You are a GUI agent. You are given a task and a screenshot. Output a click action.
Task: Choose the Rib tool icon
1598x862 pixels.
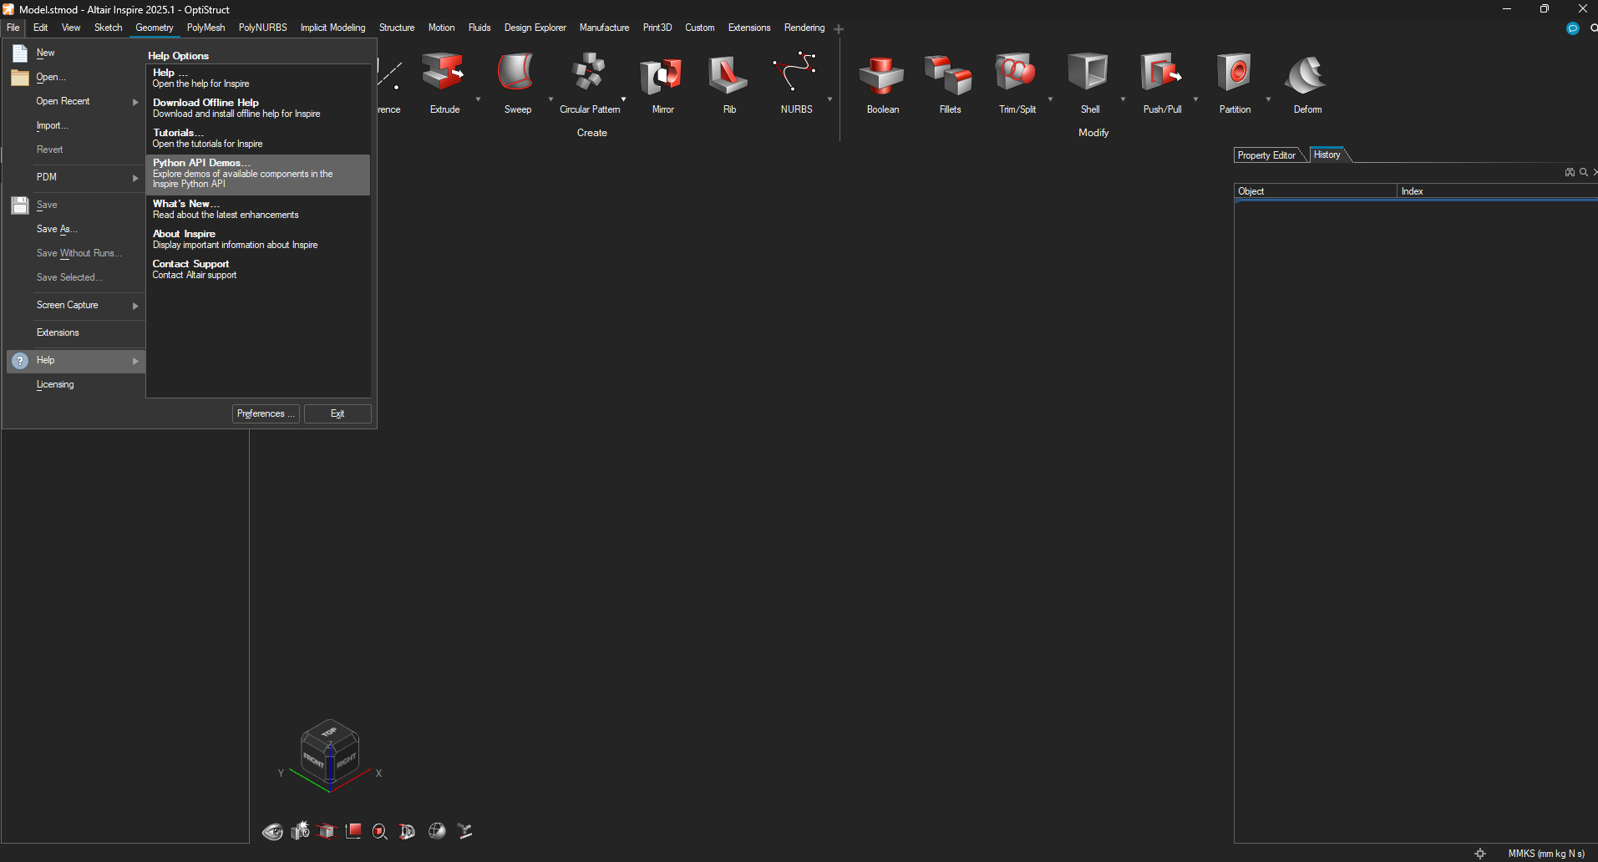(728, 74)
